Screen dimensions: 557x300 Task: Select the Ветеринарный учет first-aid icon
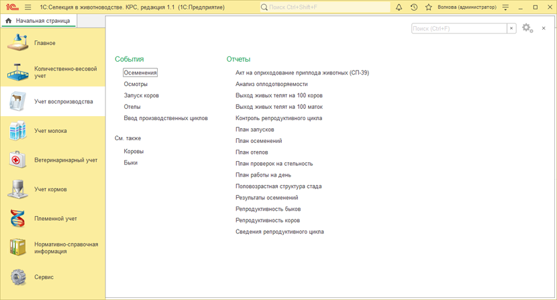[18, 160]
